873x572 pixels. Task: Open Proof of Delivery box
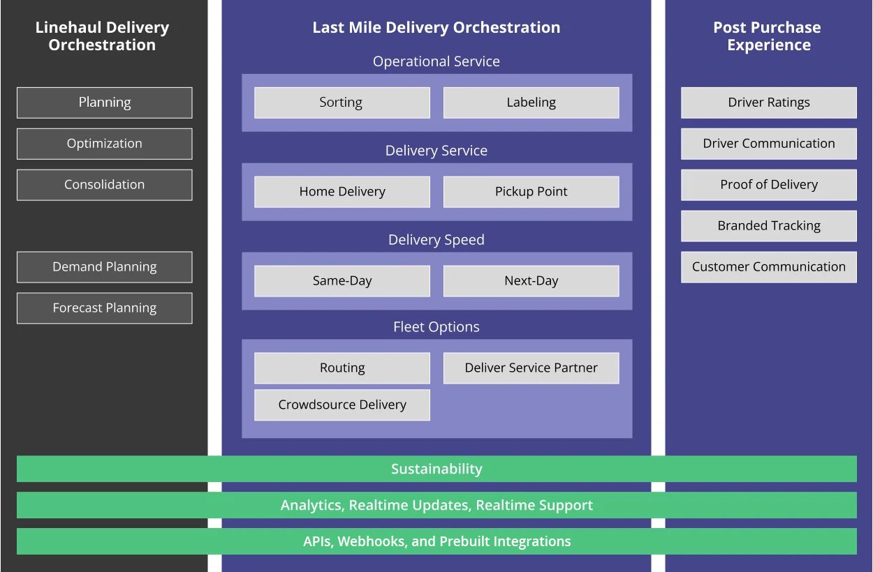(x=768, y=185)
